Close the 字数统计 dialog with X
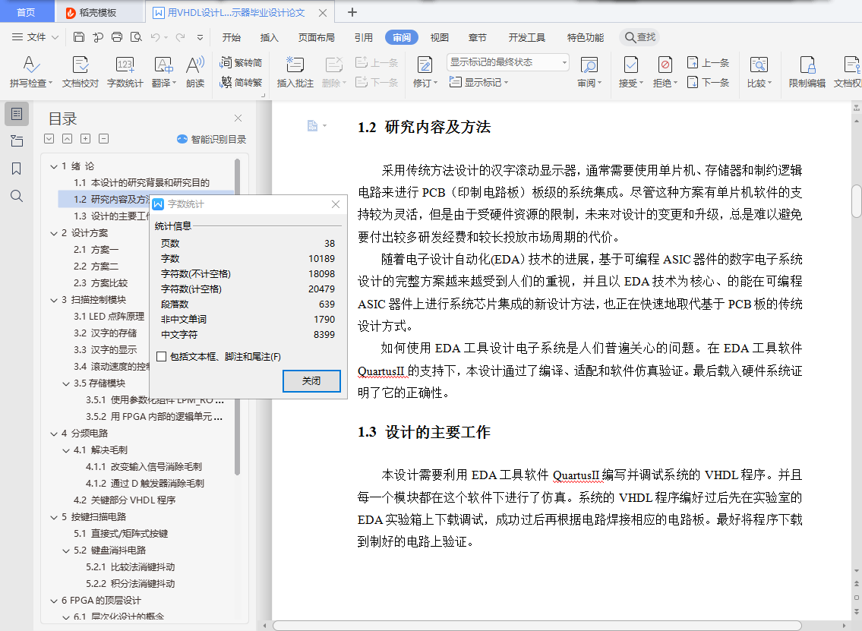The width and height of the screenshot is (862, 631). point(336,204)
